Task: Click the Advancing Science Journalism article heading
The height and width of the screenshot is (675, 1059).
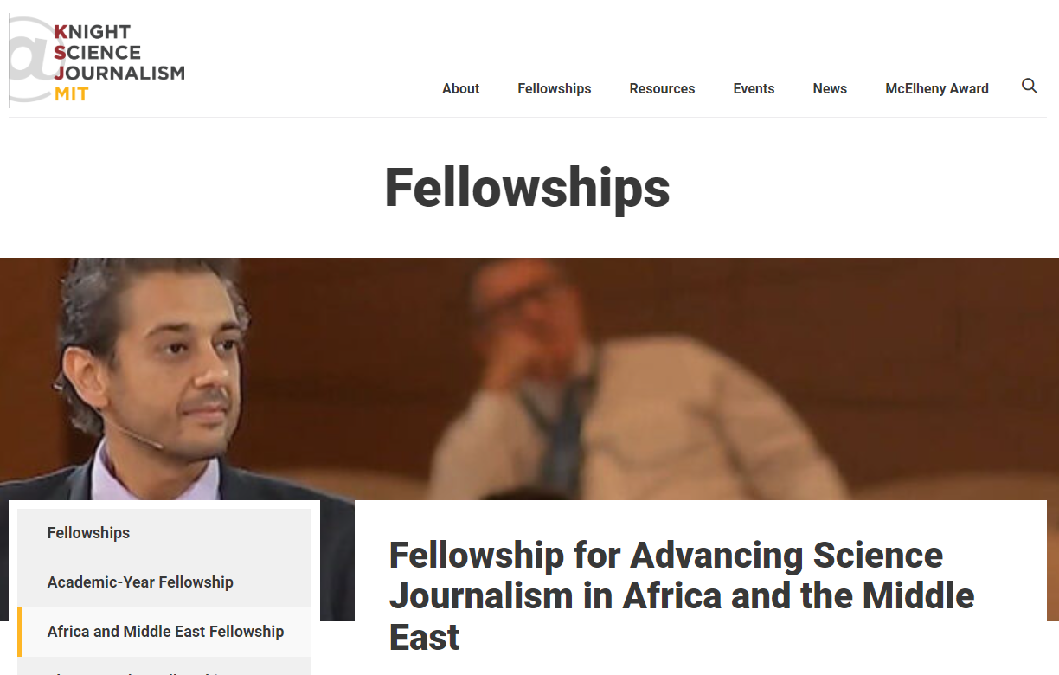Action: click(x=682, y=595)
